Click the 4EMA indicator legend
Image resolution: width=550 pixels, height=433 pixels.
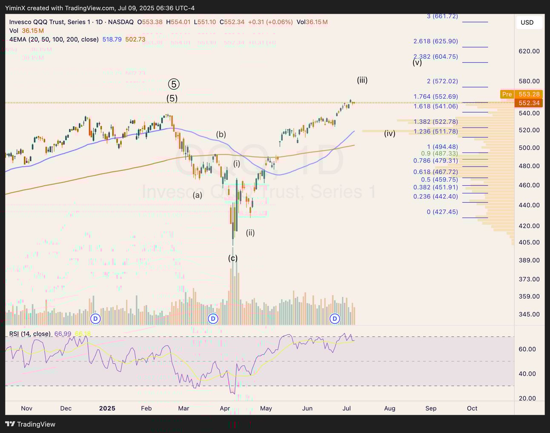point(54,39)
